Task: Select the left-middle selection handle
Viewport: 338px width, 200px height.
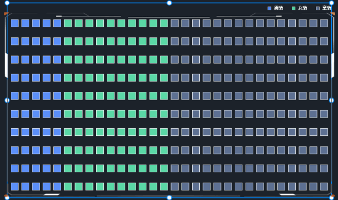Action: tap(7, 101)
